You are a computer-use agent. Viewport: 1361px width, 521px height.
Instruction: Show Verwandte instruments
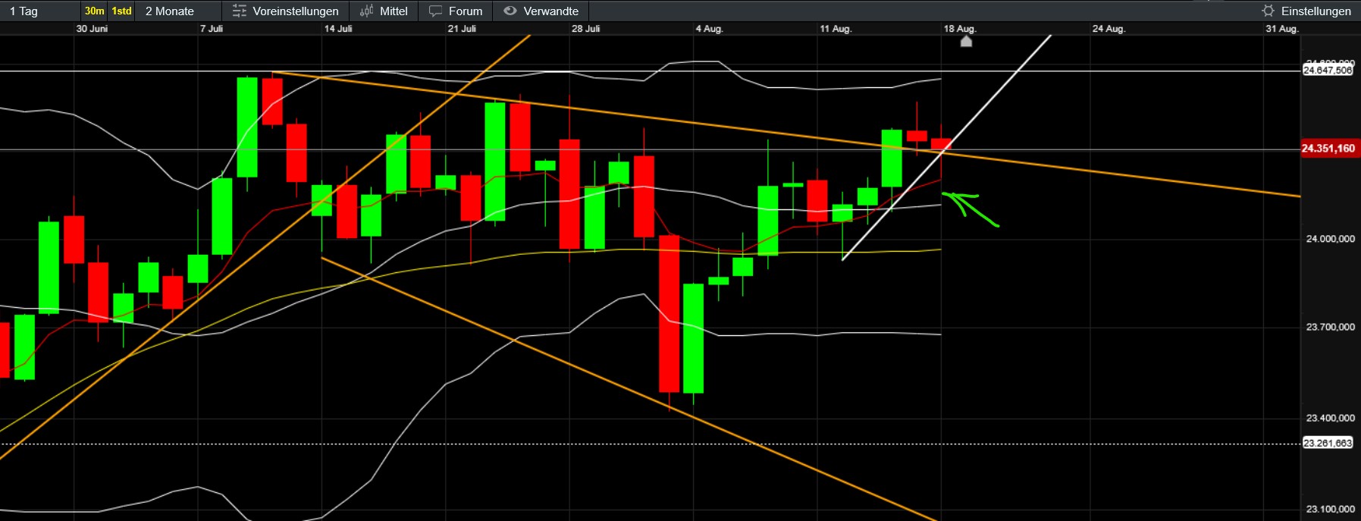tap(541, 11)
